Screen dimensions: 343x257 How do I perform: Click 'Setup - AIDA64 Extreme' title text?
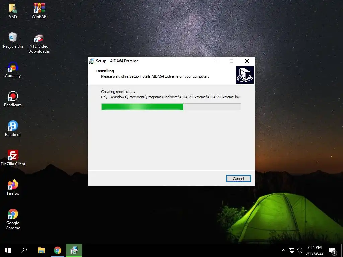pos(117,61)
